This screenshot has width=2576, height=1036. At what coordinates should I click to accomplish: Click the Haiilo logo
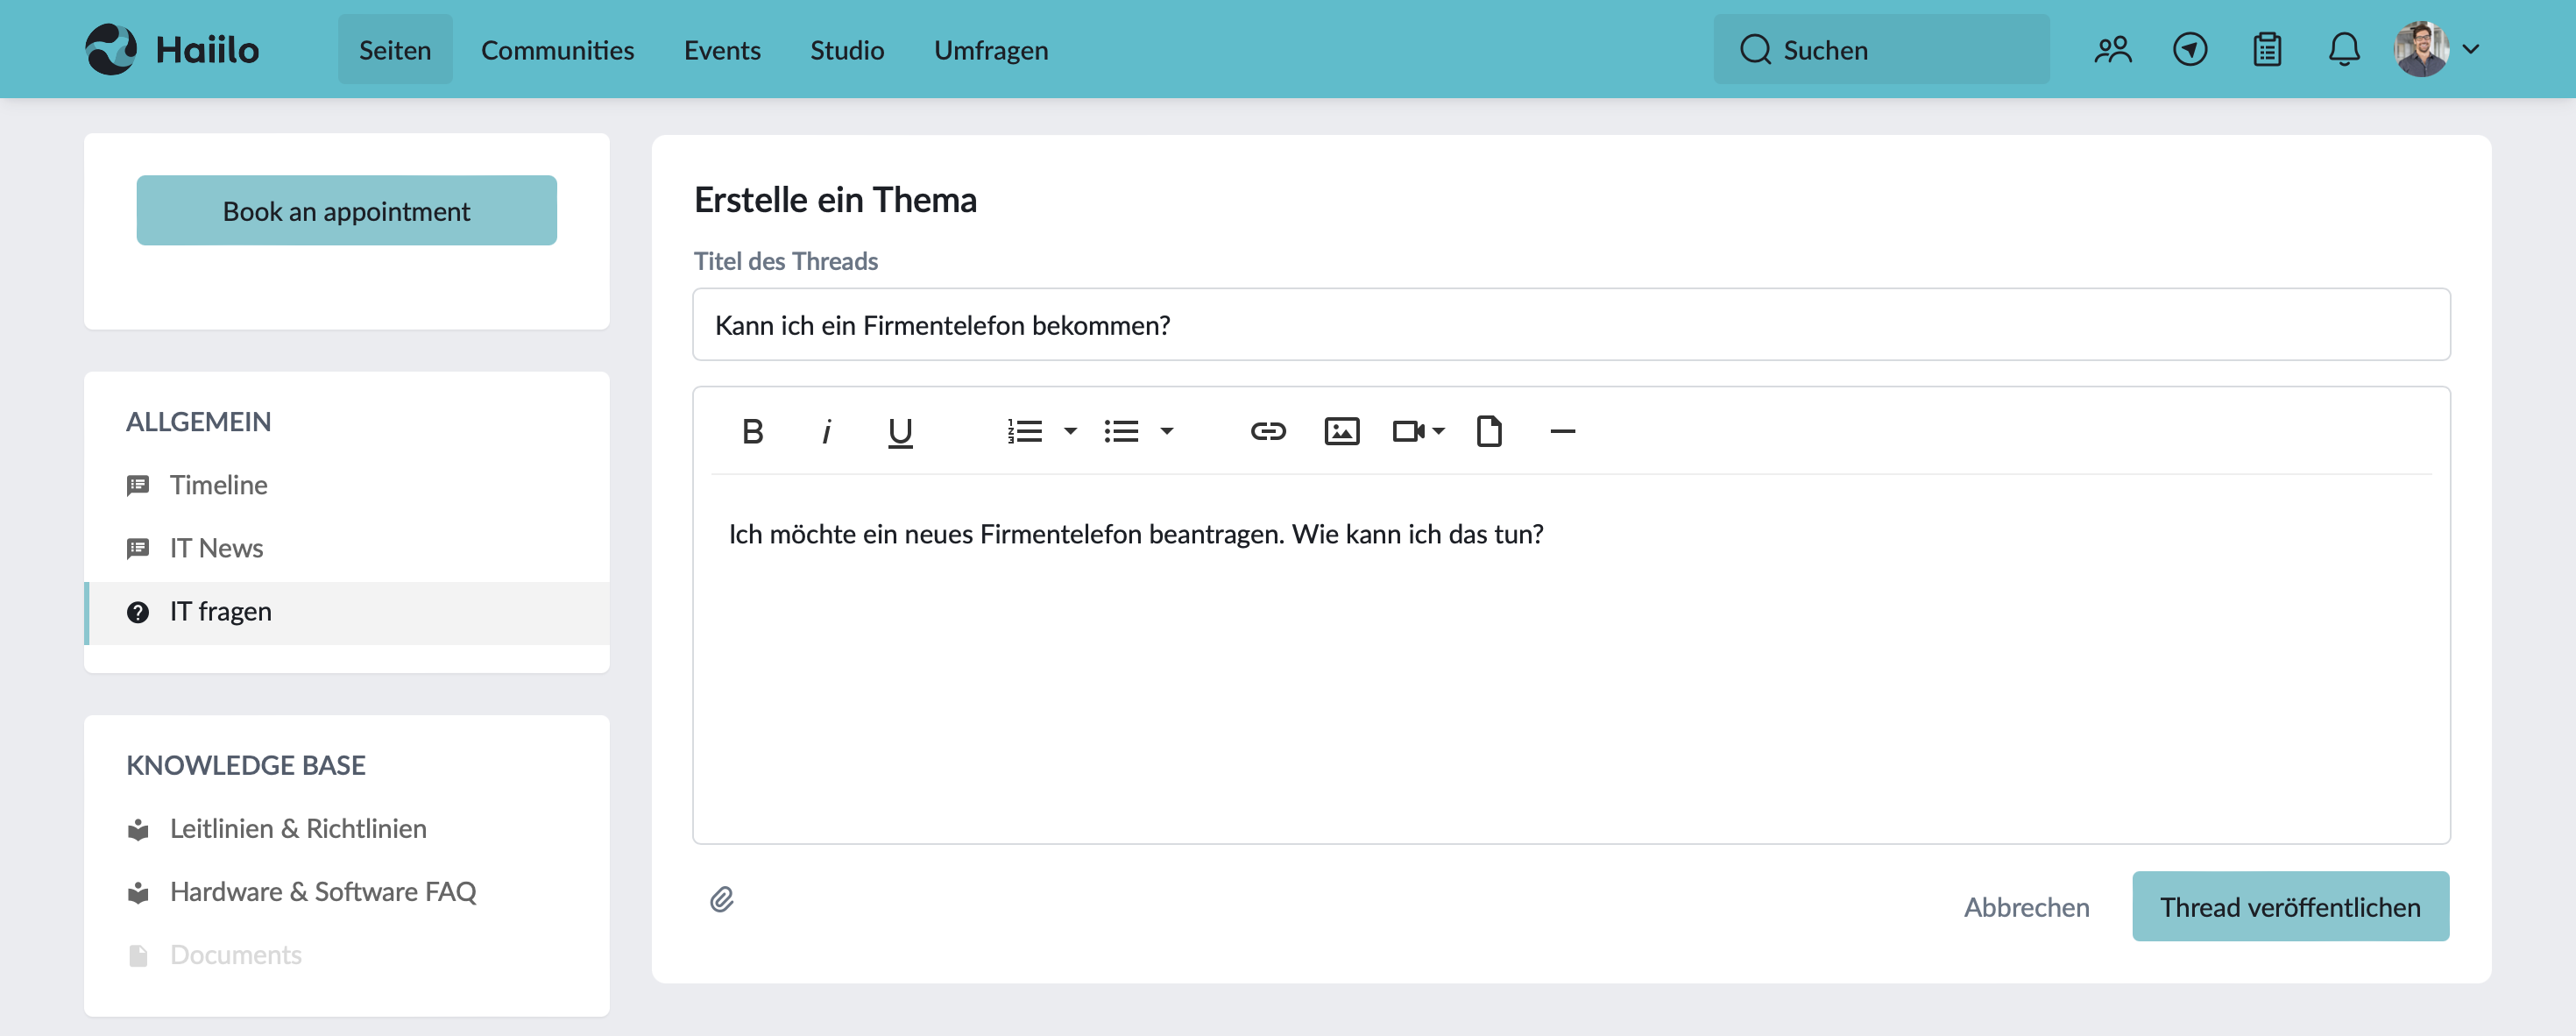tap(172, 49)
